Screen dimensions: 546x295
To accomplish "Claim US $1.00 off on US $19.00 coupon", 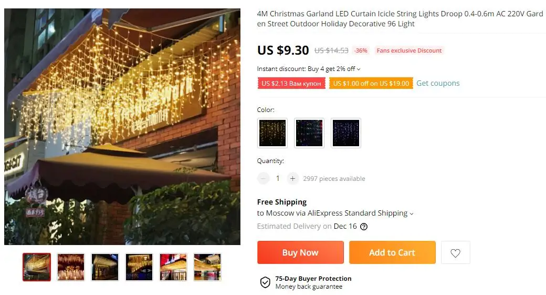I will [371, 83].
